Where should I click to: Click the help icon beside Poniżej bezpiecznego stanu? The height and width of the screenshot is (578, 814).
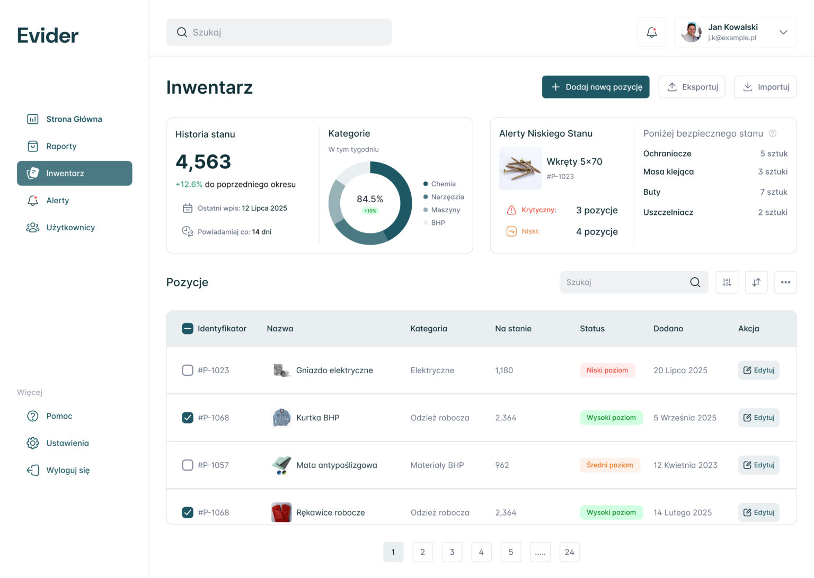pos(773,133)
